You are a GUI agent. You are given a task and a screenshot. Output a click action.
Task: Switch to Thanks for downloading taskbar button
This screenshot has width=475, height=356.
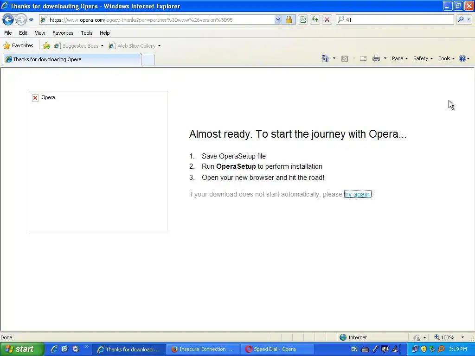128,350
